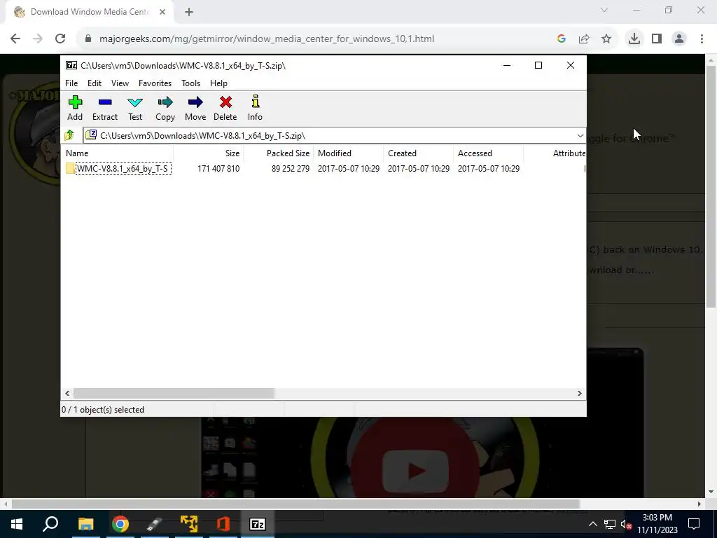717x538 pixels.
Task: Open Chrome tab search chevron
Action: coord(604,10)
